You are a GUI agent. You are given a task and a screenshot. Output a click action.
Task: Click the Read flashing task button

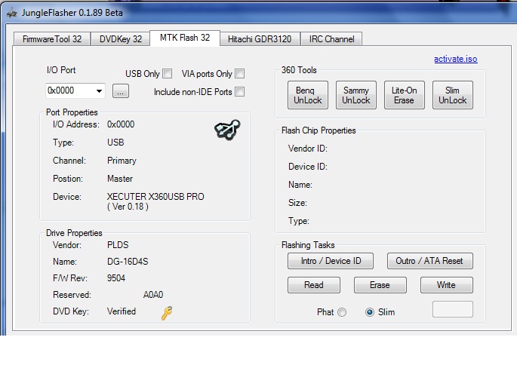(313, 285)
